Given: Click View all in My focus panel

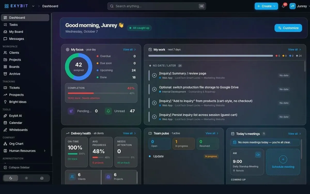Looking at the screenshot, I should [129, 49].
